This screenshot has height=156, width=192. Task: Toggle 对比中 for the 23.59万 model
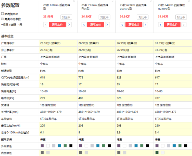(x=67, y=17)
